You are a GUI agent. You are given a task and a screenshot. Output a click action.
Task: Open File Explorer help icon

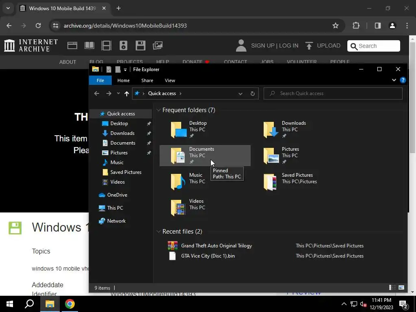(x=403, y=80)
